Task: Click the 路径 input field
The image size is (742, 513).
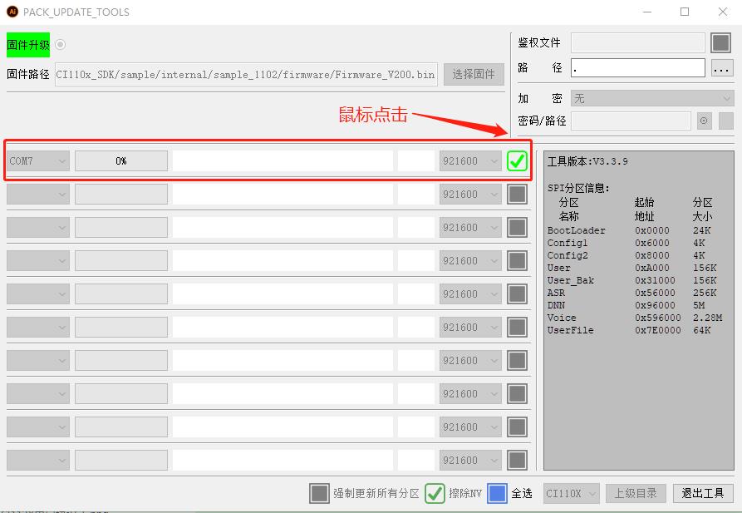Action: tap(637, 67)
